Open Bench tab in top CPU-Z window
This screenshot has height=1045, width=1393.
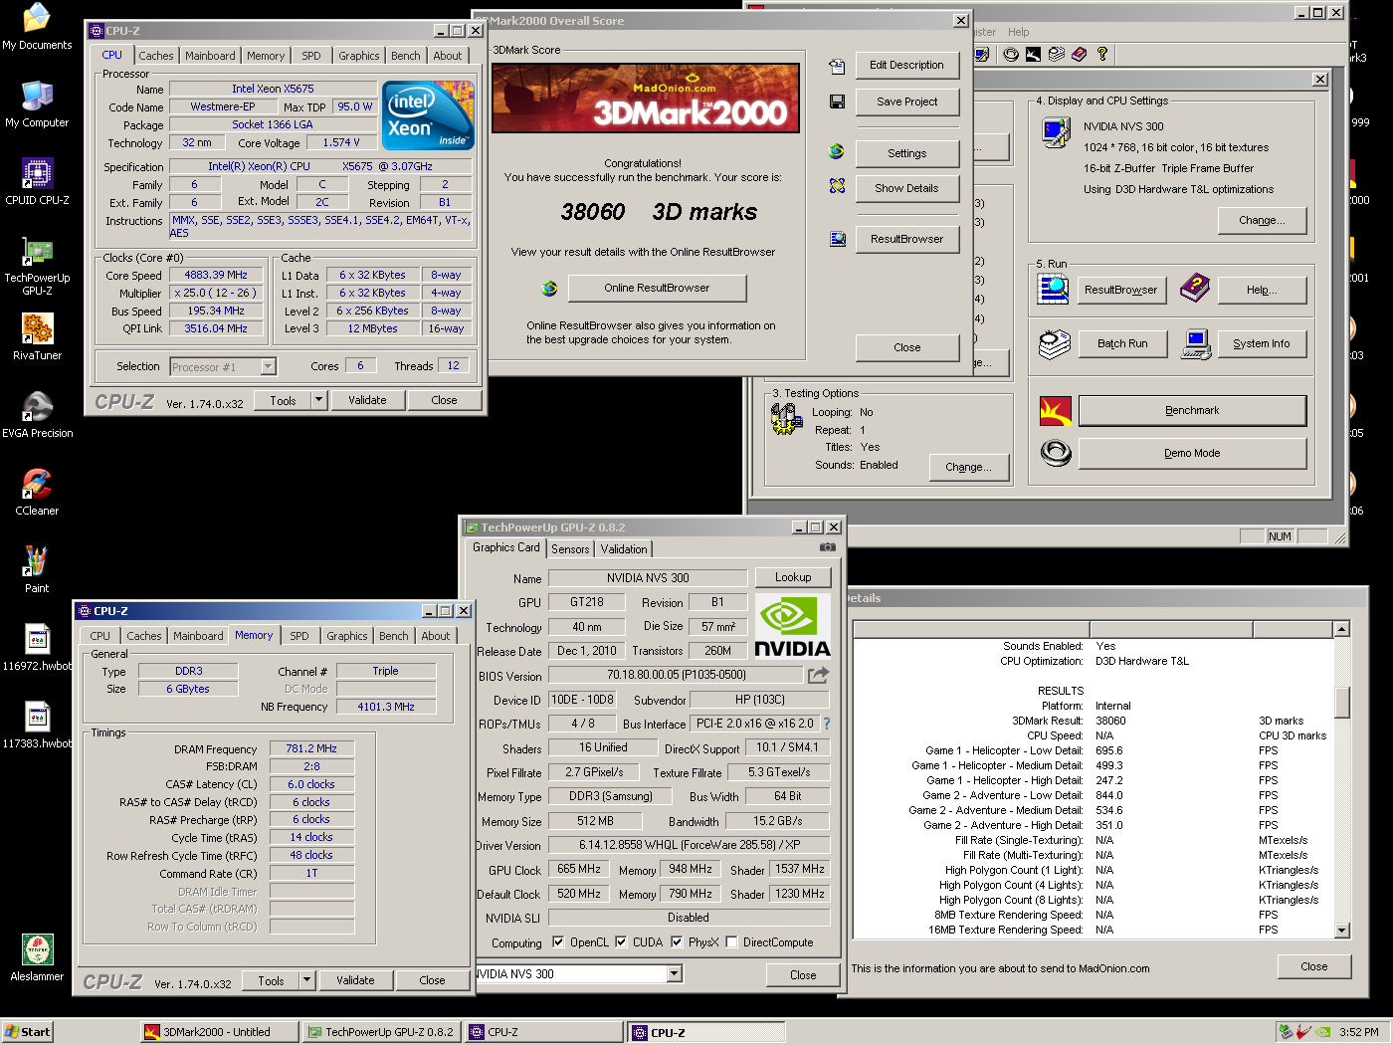[x=406, y=56]
